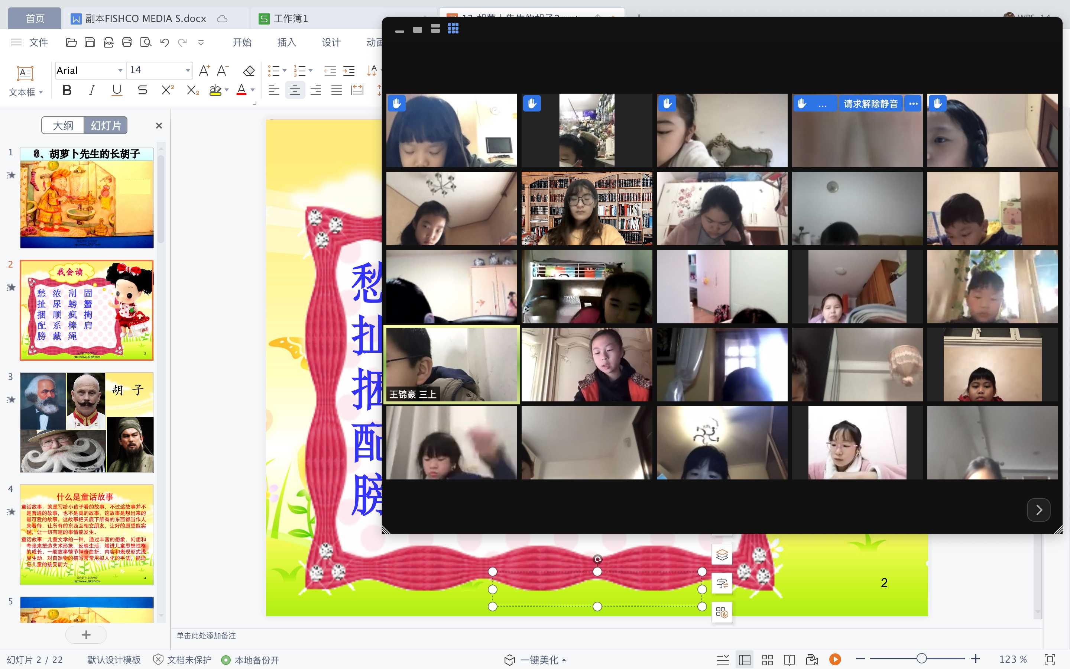Lower raised hand on first video tile
The height and width of the screenshot is (669, 1070).
pos(397,104)
